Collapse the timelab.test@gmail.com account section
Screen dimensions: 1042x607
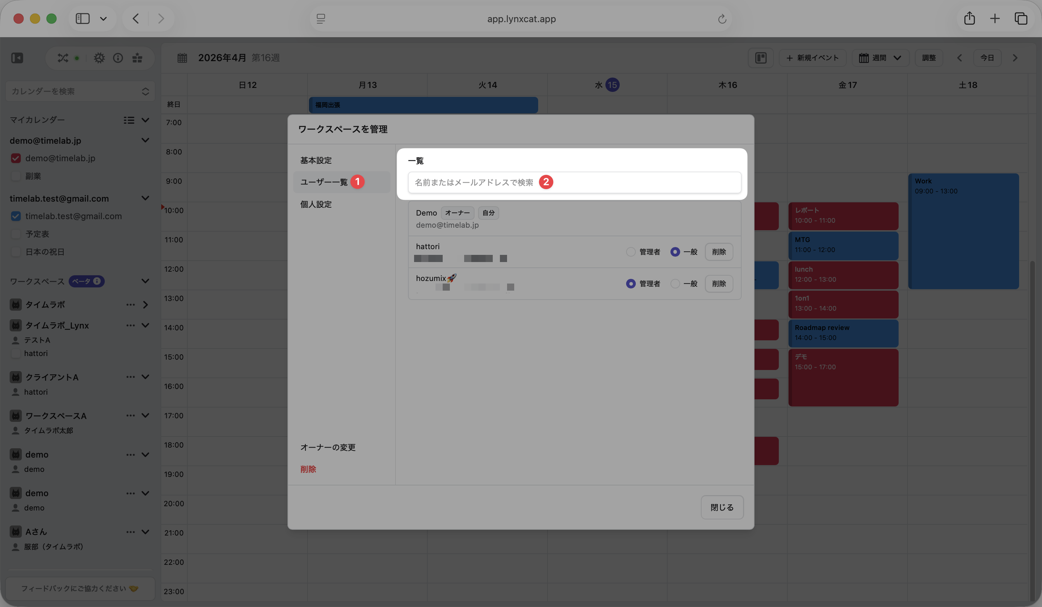(x=145, y=198)
